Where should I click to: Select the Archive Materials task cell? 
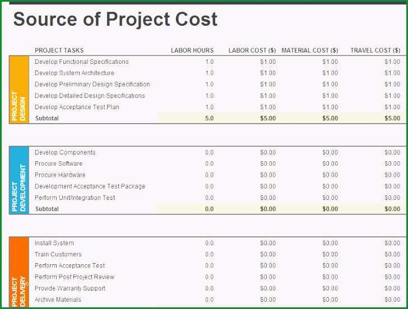[58, 299]
